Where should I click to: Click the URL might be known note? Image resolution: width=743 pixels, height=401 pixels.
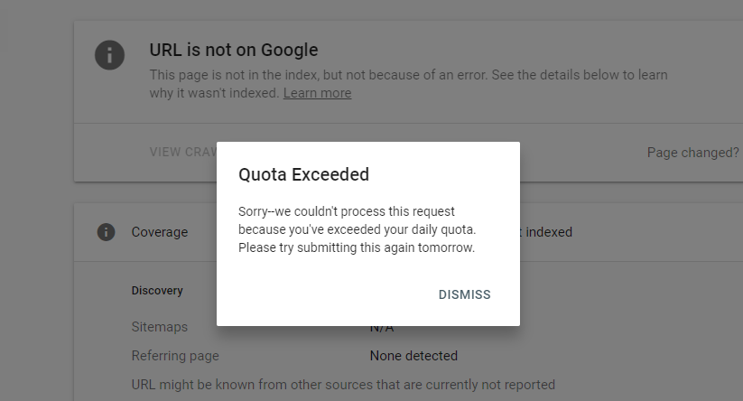point(343,385)
